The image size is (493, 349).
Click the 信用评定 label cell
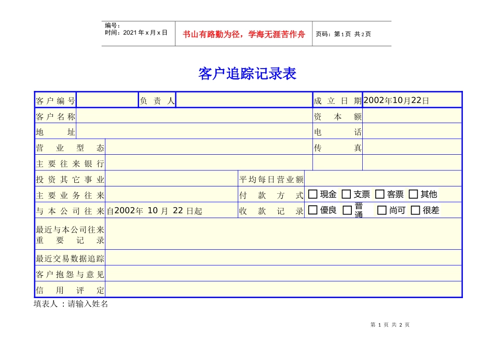(x=70, y=289)
